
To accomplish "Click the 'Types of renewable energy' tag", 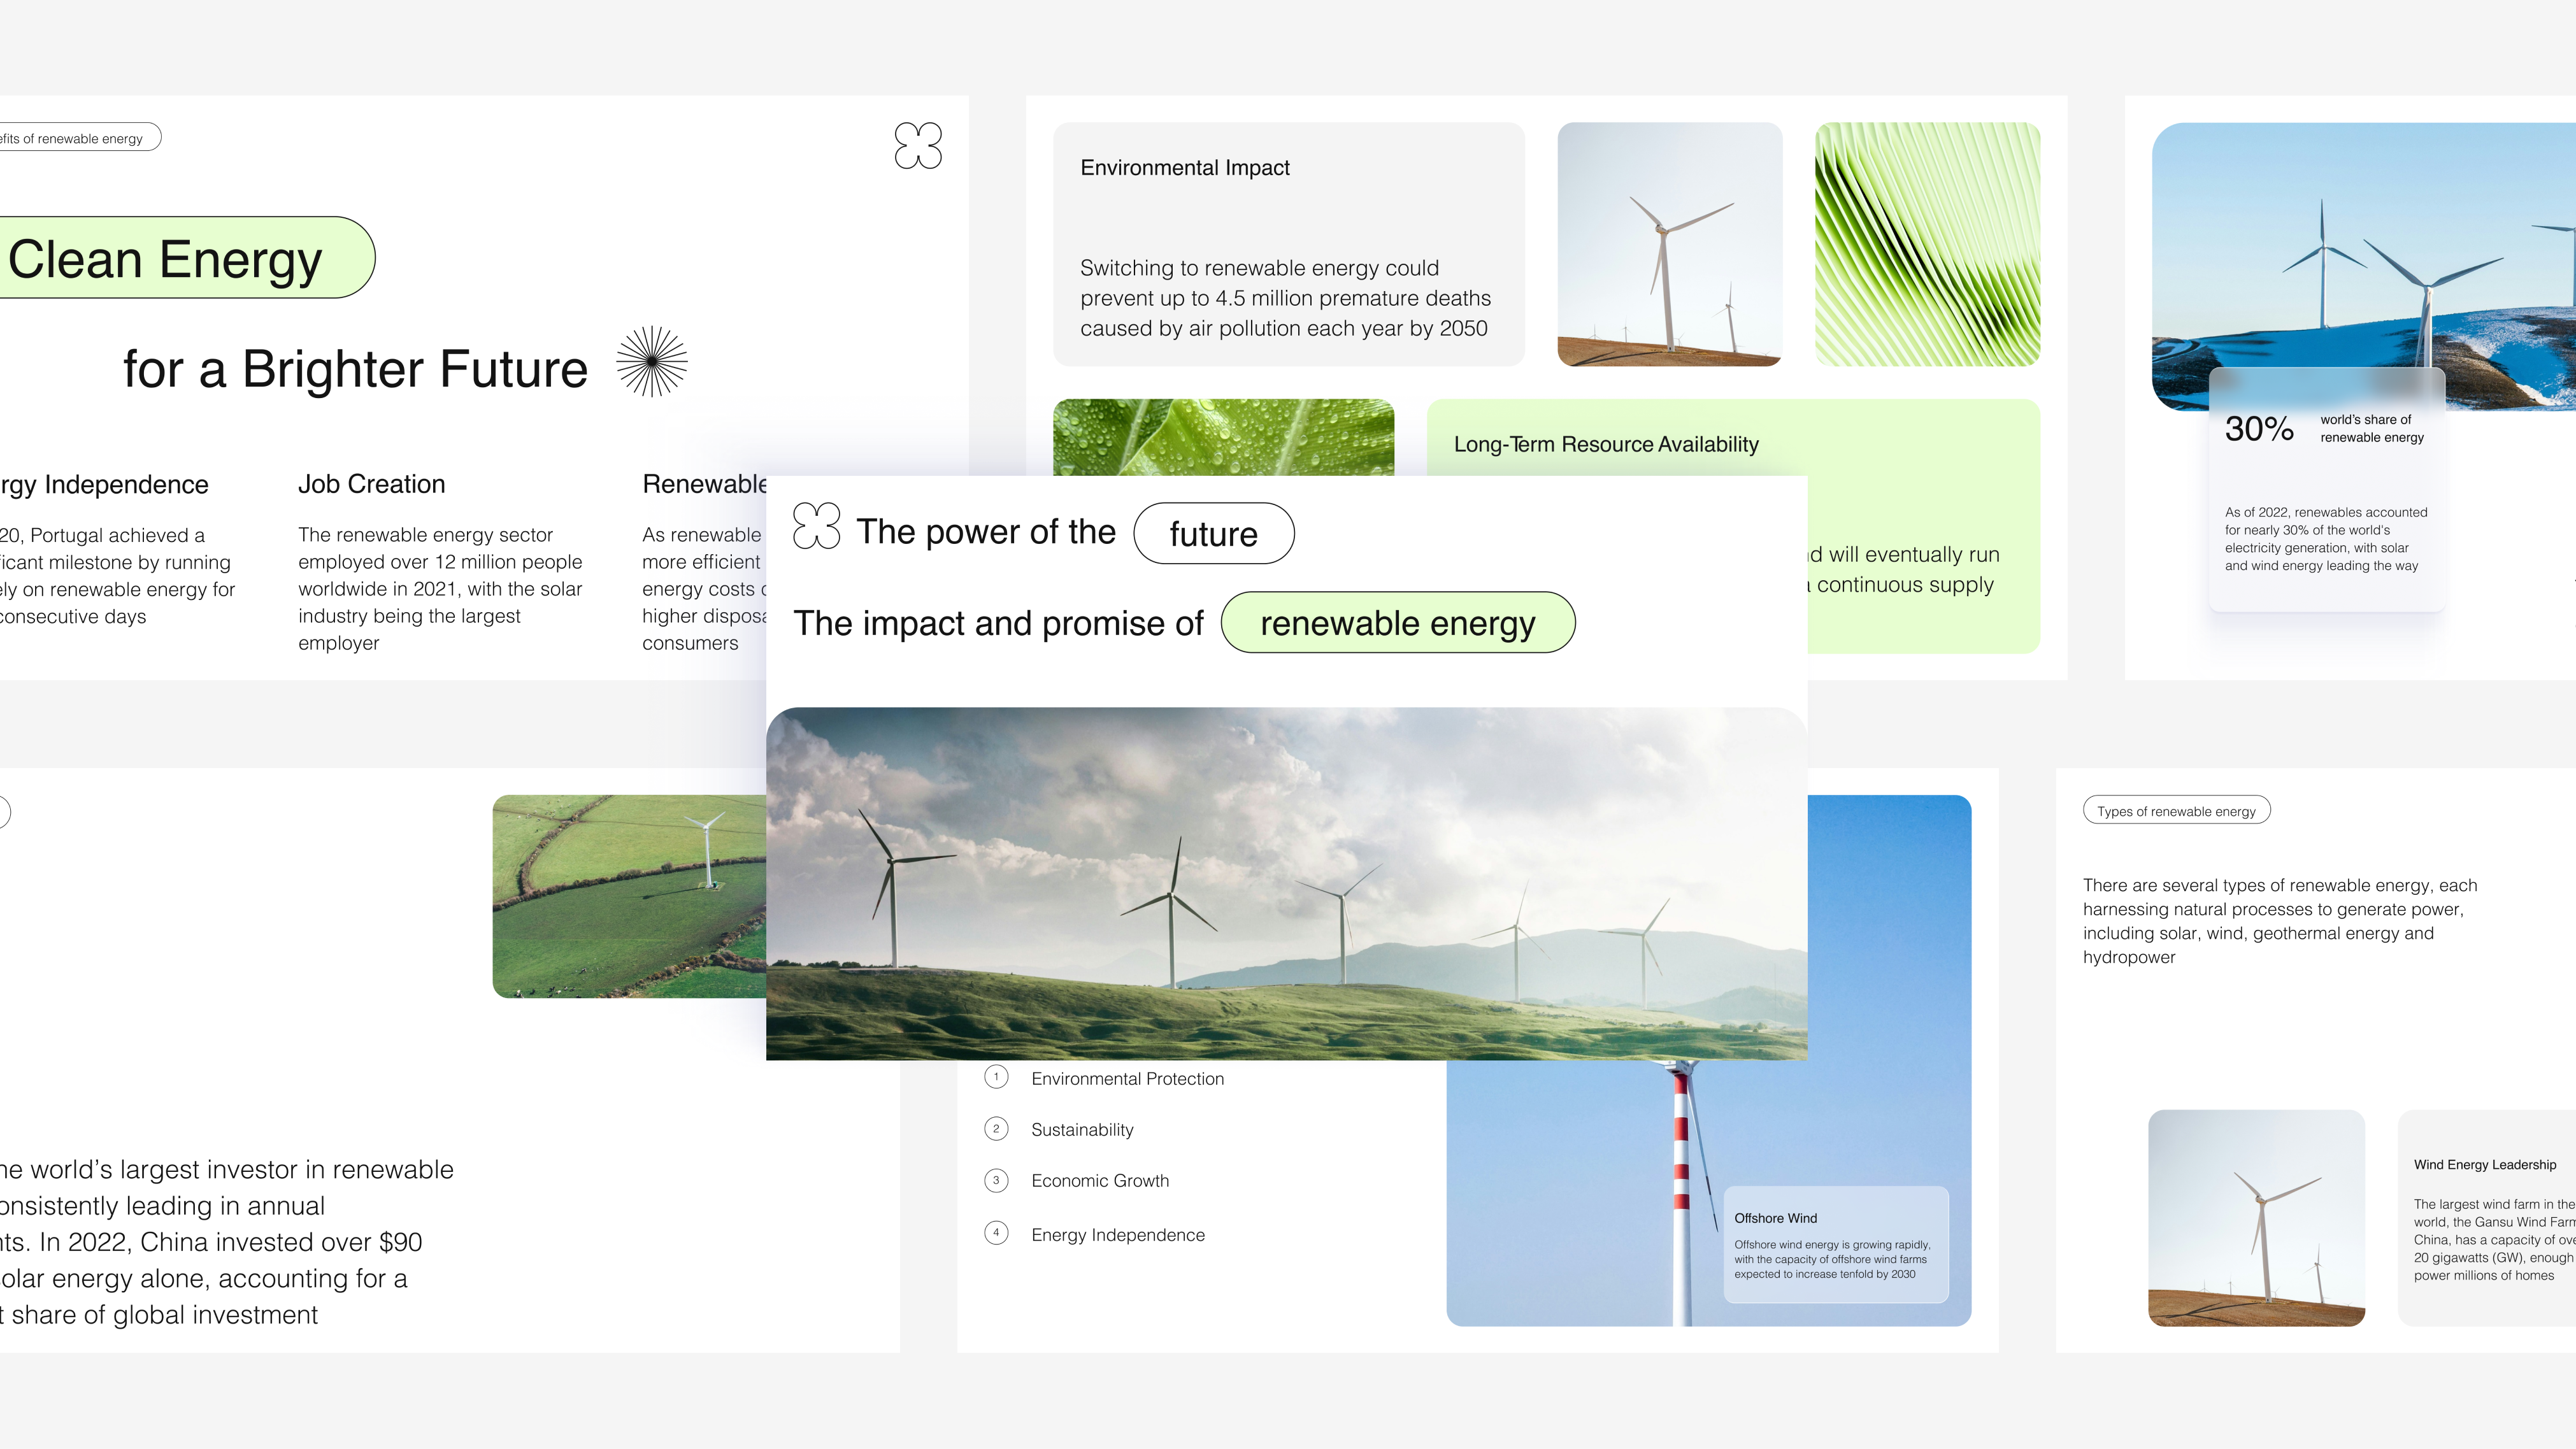I will (x=2176, y=811).
